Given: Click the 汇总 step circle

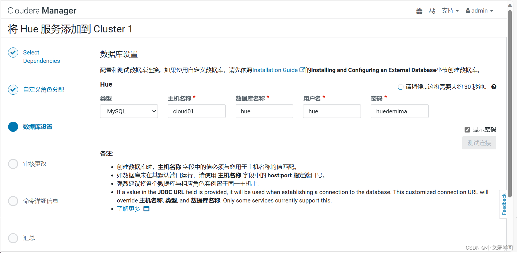Looking at the screenshot, I should (13, 238).
